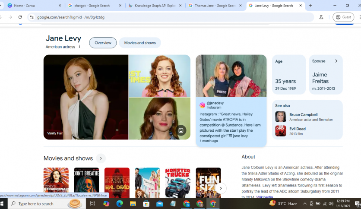The image size is (361, 209).
Task: Expand Movies and shows section arrow
Action: [101, 158]
